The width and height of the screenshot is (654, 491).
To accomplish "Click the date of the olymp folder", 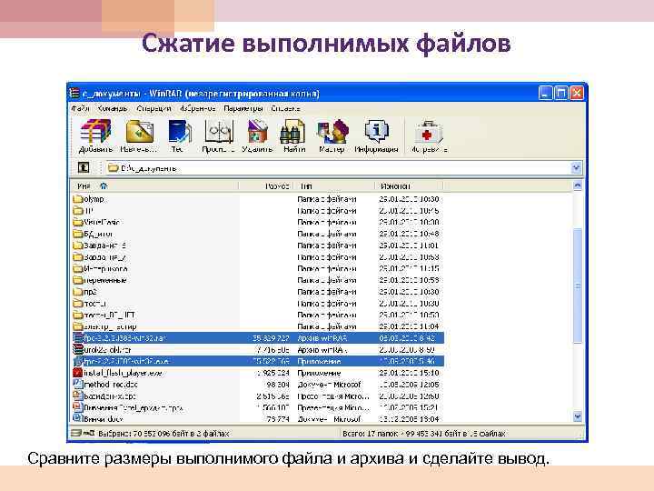I will click(x=409, y=199).
